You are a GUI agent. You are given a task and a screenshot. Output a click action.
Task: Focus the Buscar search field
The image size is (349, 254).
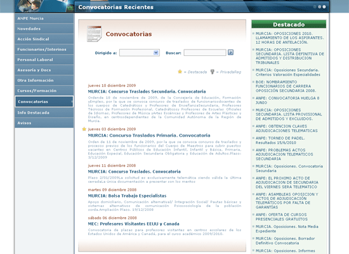[x=205, y=53]
